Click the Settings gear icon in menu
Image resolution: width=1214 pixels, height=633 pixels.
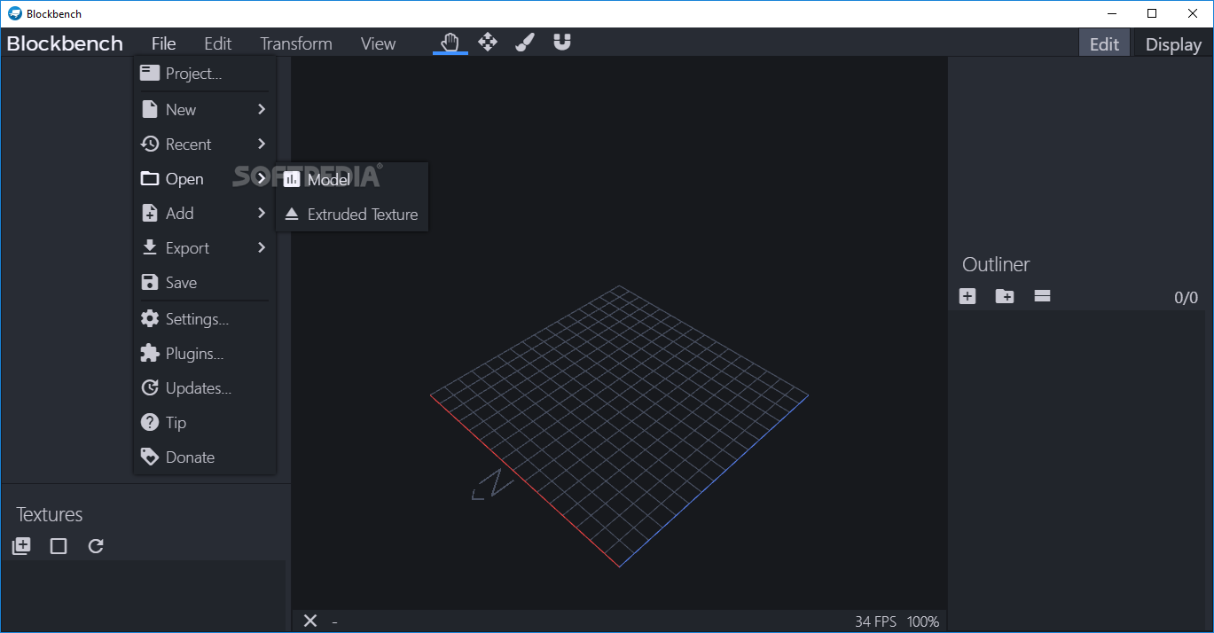[x=150, y=318]
